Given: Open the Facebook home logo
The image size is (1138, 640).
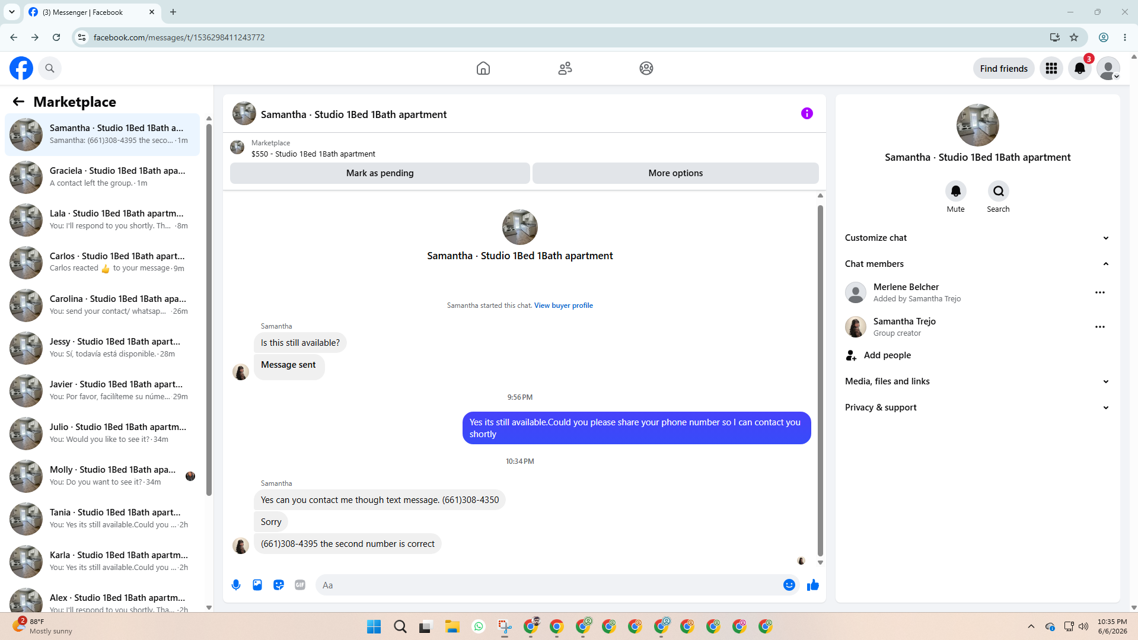Looking at the screenshot, I should [x=21, y=68].
